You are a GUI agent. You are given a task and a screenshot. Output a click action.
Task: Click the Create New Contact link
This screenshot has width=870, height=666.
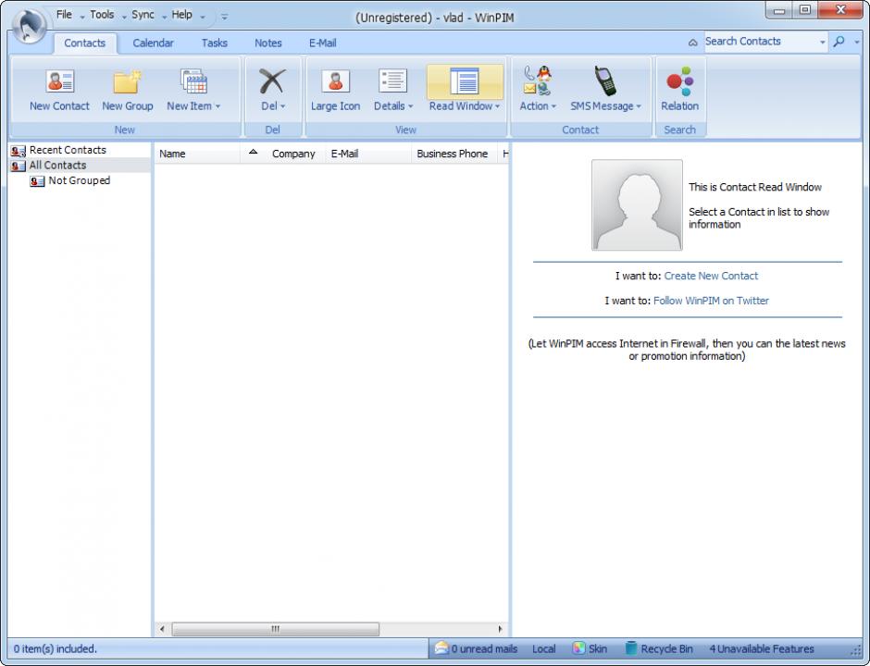[x=711, y=276]
